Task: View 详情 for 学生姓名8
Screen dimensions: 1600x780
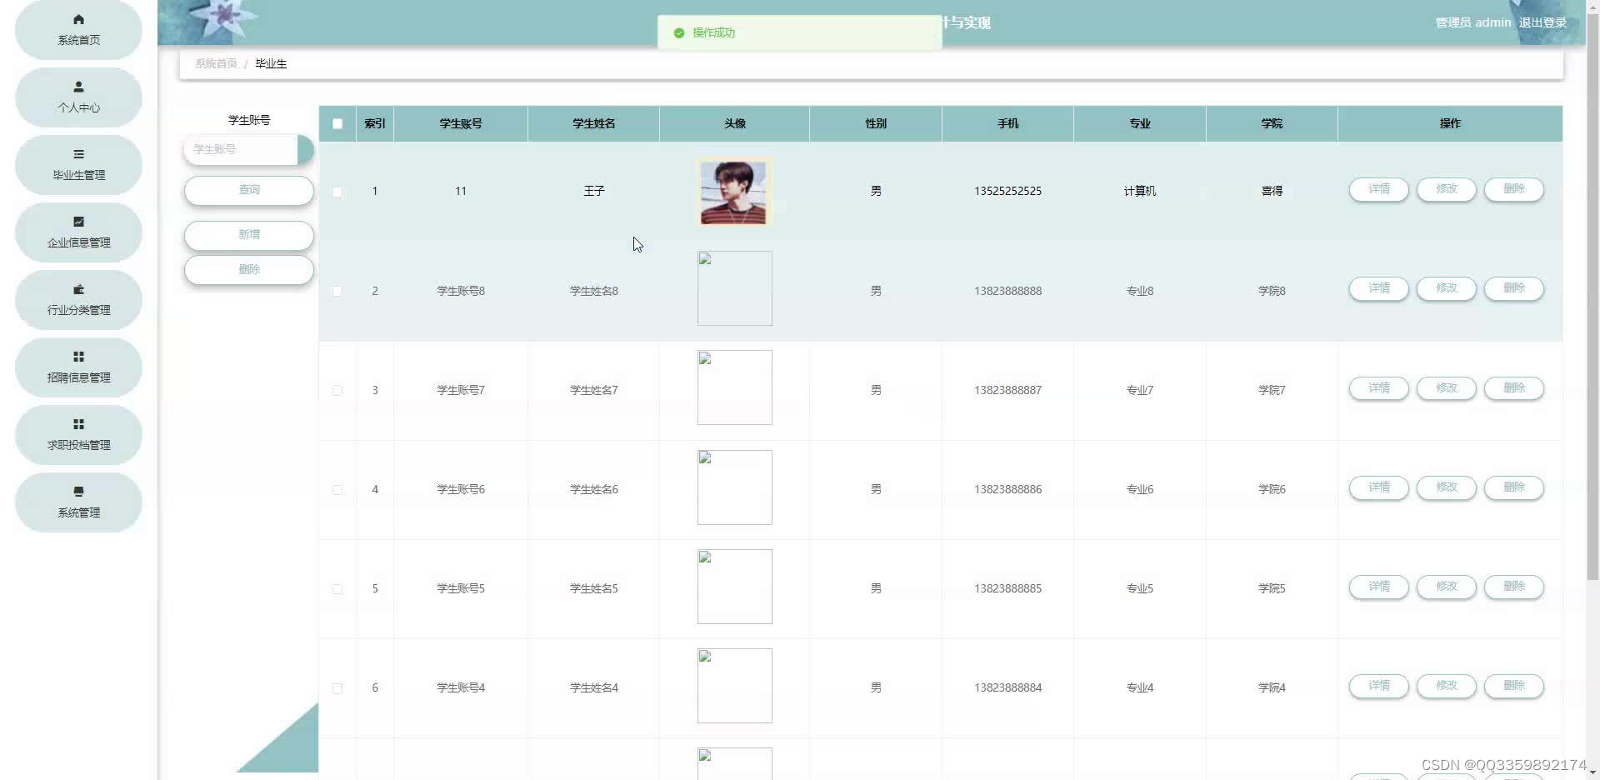Action: tap(1379, 288)
